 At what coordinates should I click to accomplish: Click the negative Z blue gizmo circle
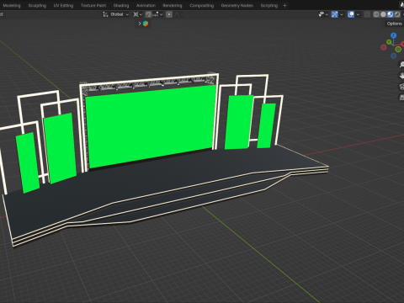(x=393, y=56)
